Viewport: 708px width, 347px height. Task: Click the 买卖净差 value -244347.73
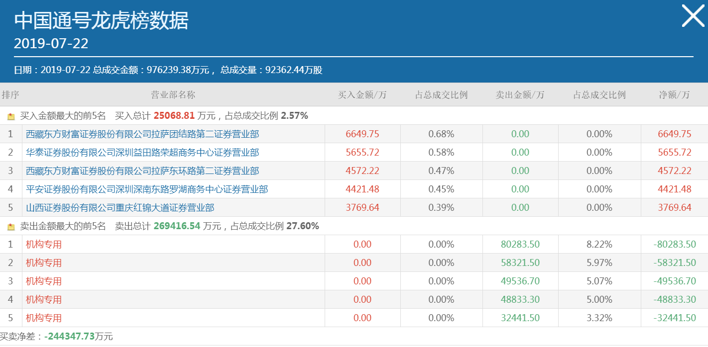coord(70,337)
